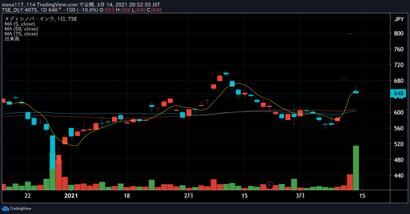Viewport: 410px width, 214px height.
Task: Click the TSE_DLY:4875 ticker header text
Action: click(20, 10)
